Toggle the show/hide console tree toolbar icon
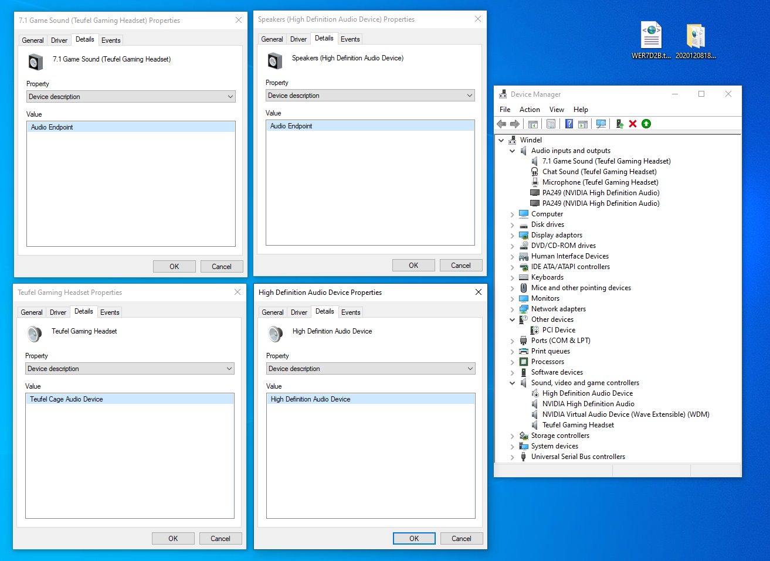 click(532, 124)
